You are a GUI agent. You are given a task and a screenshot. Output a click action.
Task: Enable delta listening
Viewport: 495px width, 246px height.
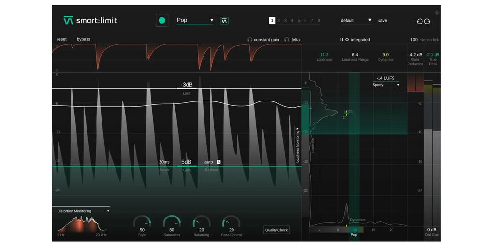292,40
